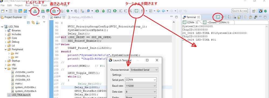Screen dimensions: 269x98
Task: Open dropdown arrow next to Debug bug icon
Action: [71, 11]
